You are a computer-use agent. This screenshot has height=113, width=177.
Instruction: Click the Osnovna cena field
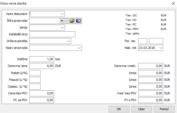pos(42,66)
